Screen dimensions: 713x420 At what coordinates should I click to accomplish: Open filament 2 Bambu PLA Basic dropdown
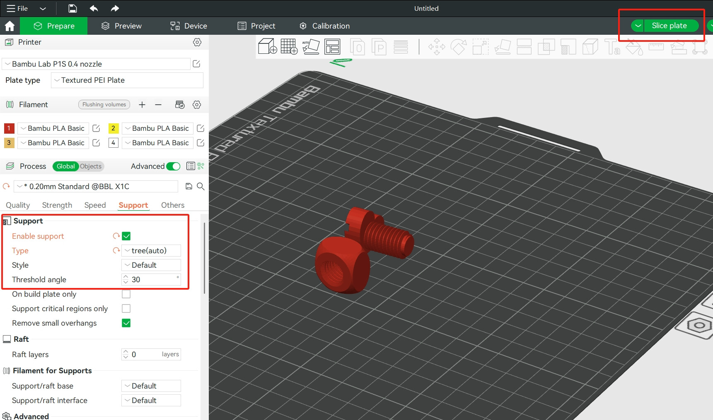(157, 128)
